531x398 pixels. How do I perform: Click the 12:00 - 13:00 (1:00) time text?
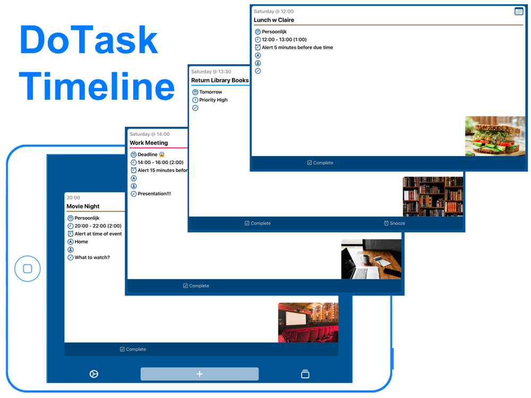tap(284, 40)
